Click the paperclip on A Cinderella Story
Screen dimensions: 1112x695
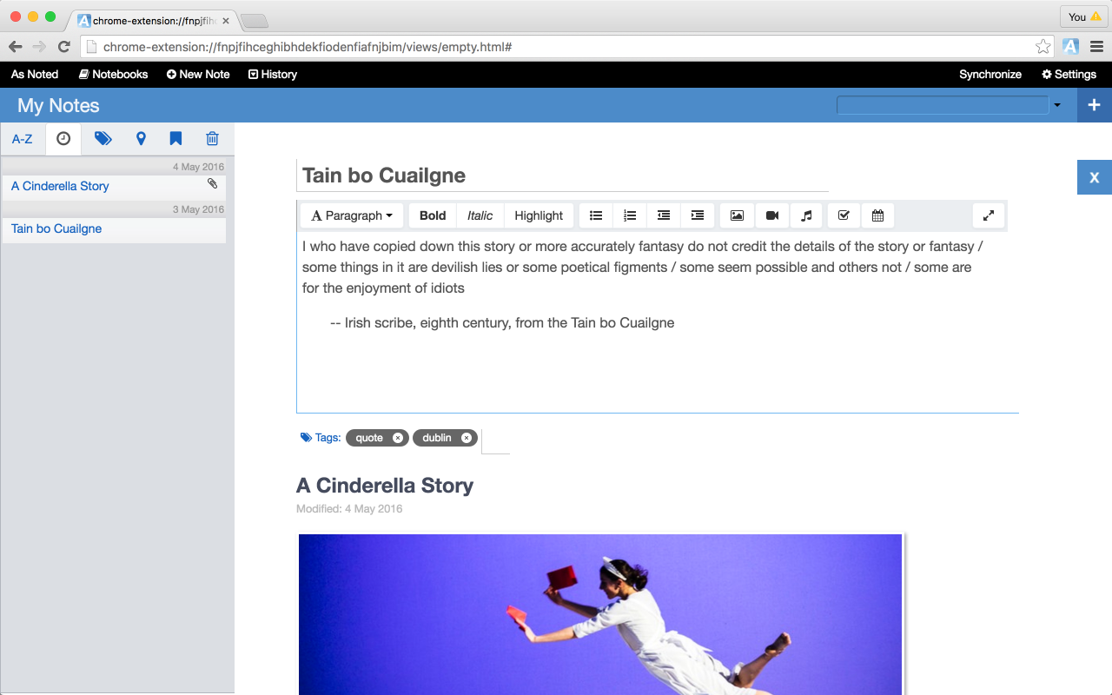point(212,183)
